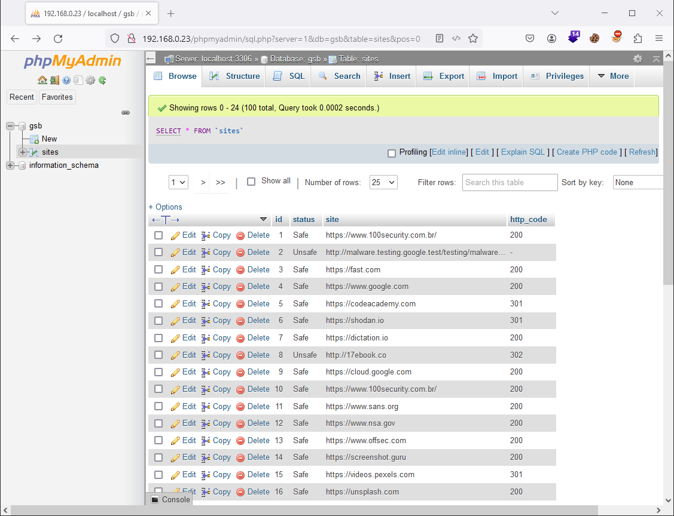Screen dimensions: 674x516
Task: Open the Console panel
Action: click(170, 499)
